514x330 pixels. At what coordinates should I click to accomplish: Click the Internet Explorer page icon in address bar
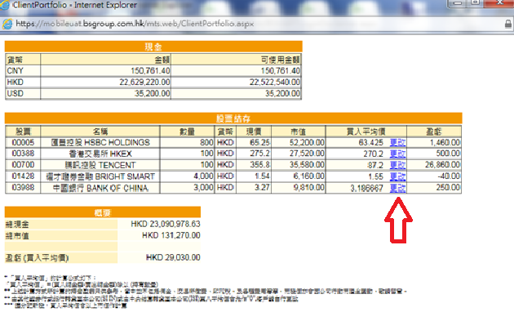tap(7, 24)
